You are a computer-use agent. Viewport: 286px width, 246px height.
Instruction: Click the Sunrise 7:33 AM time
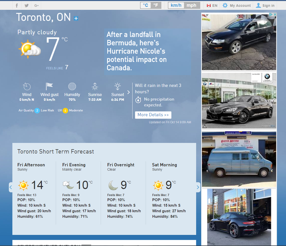(95, 100)
